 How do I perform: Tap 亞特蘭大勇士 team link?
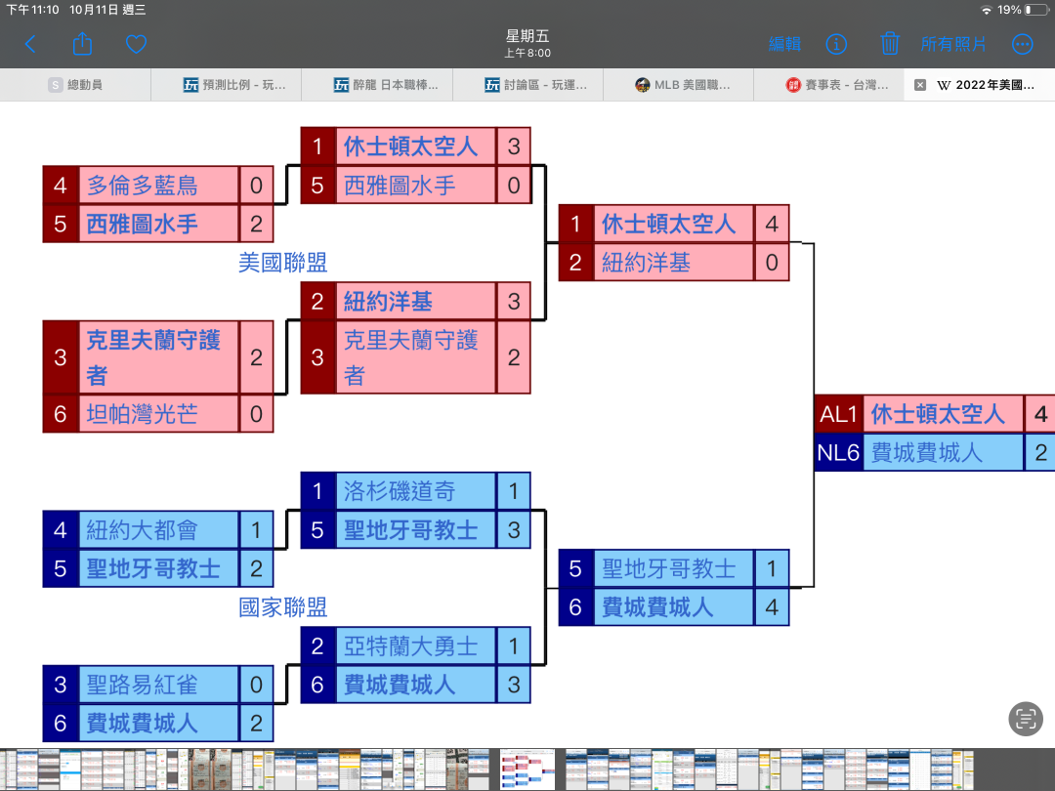(x=411, y=646)
